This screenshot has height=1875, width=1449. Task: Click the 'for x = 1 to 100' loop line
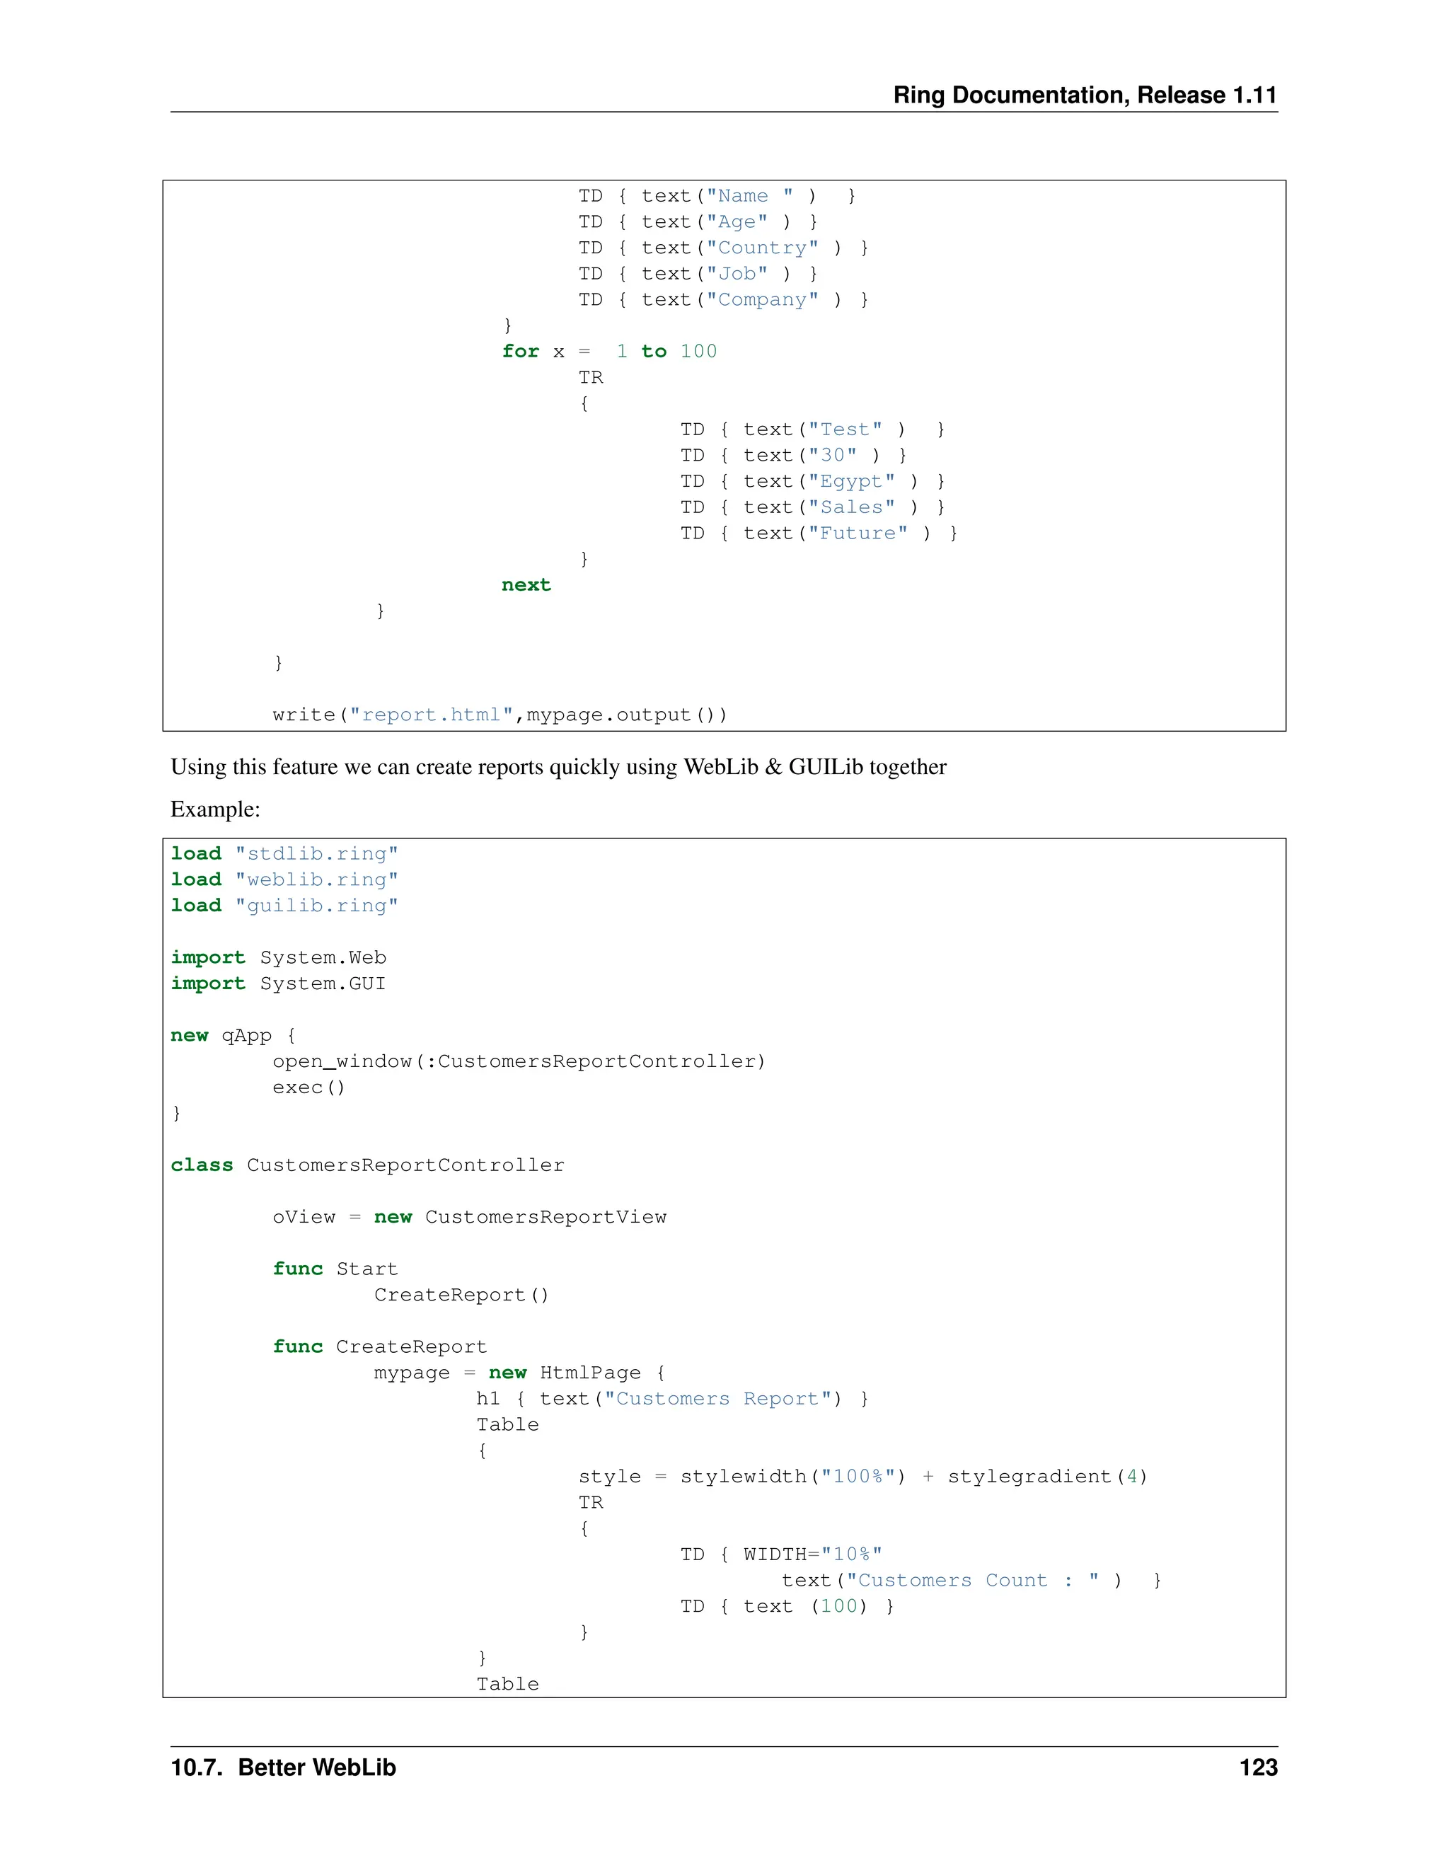click(608, 351)
